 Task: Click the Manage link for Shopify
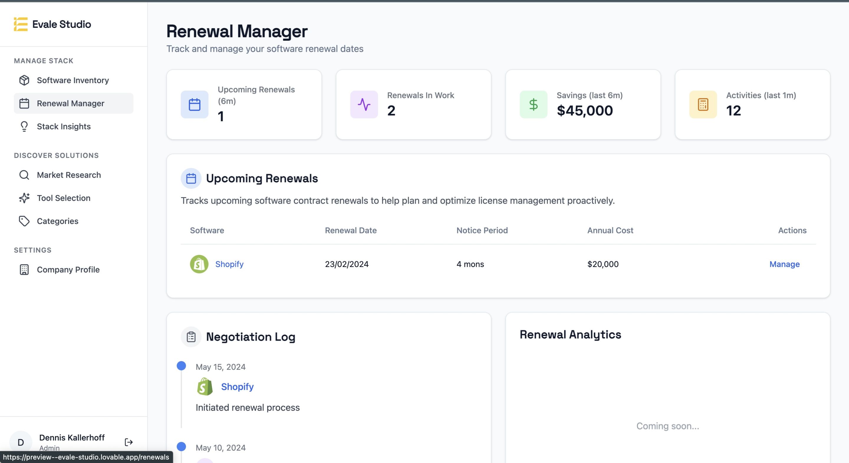tap(784, 264)
